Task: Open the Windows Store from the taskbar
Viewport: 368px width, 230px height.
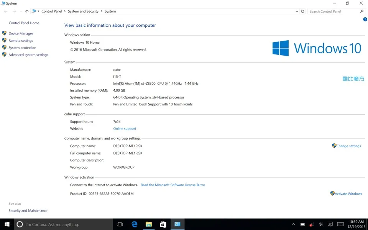Action: point(163,224)
